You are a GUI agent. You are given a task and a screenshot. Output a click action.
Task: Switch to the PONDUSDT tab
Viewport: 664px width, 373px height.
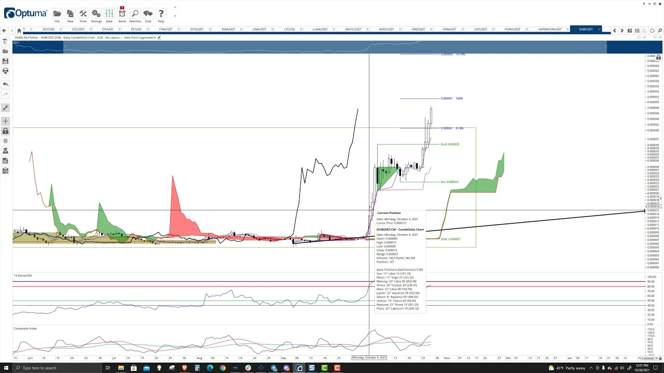[x=513, y=30]
